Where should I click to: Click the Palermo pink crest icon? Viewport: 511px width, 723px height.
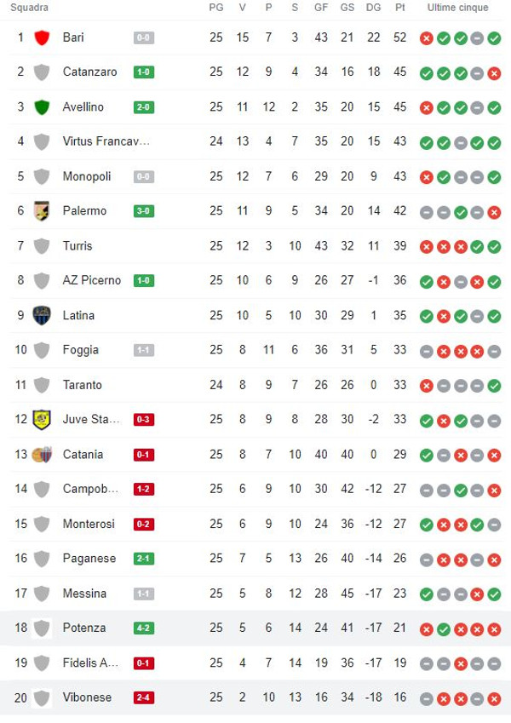[x=42, y=211]
